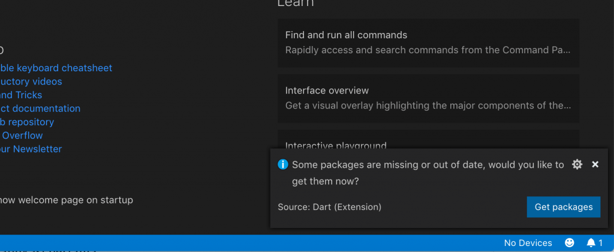Open the product documentation link
The height and width of the screenshot is (252, 614).
pos(40,108)
